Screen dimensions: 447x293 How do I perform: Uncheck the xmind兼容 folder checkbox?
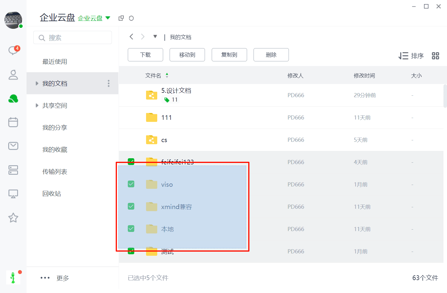131,206
